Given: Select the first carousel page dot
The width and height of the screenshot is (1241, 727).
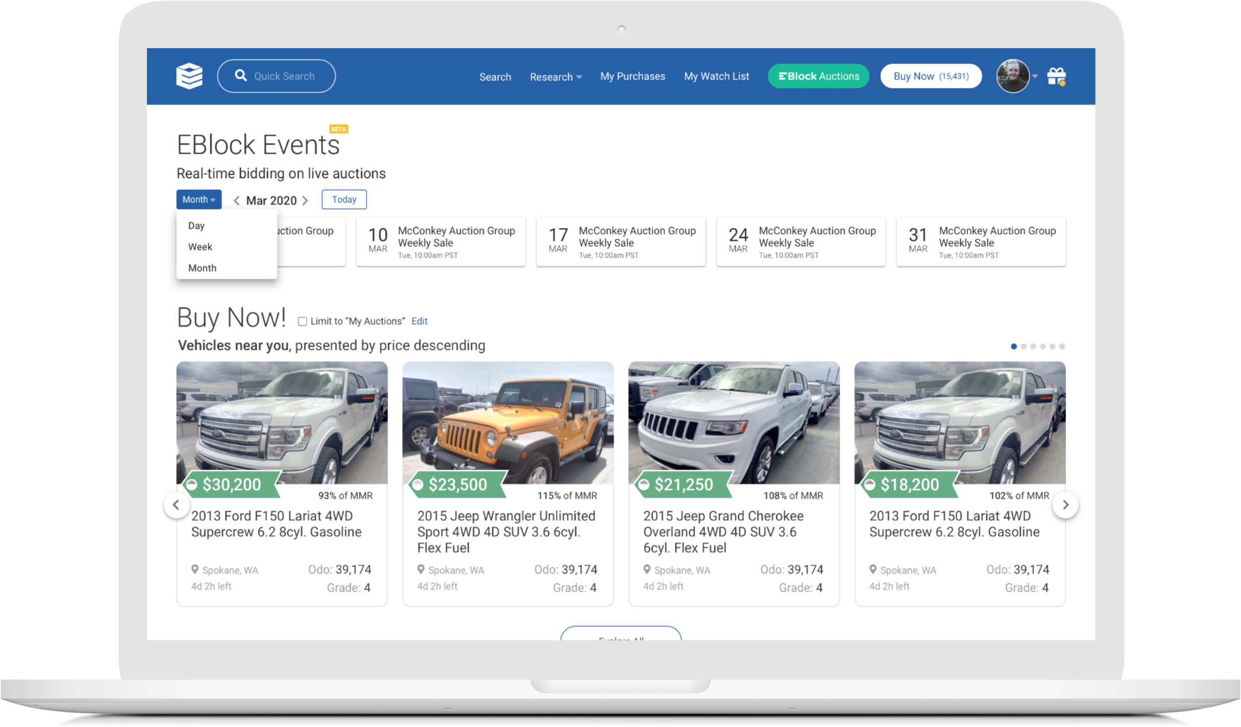Looking at the screenshot, I should pos(1014,346).
